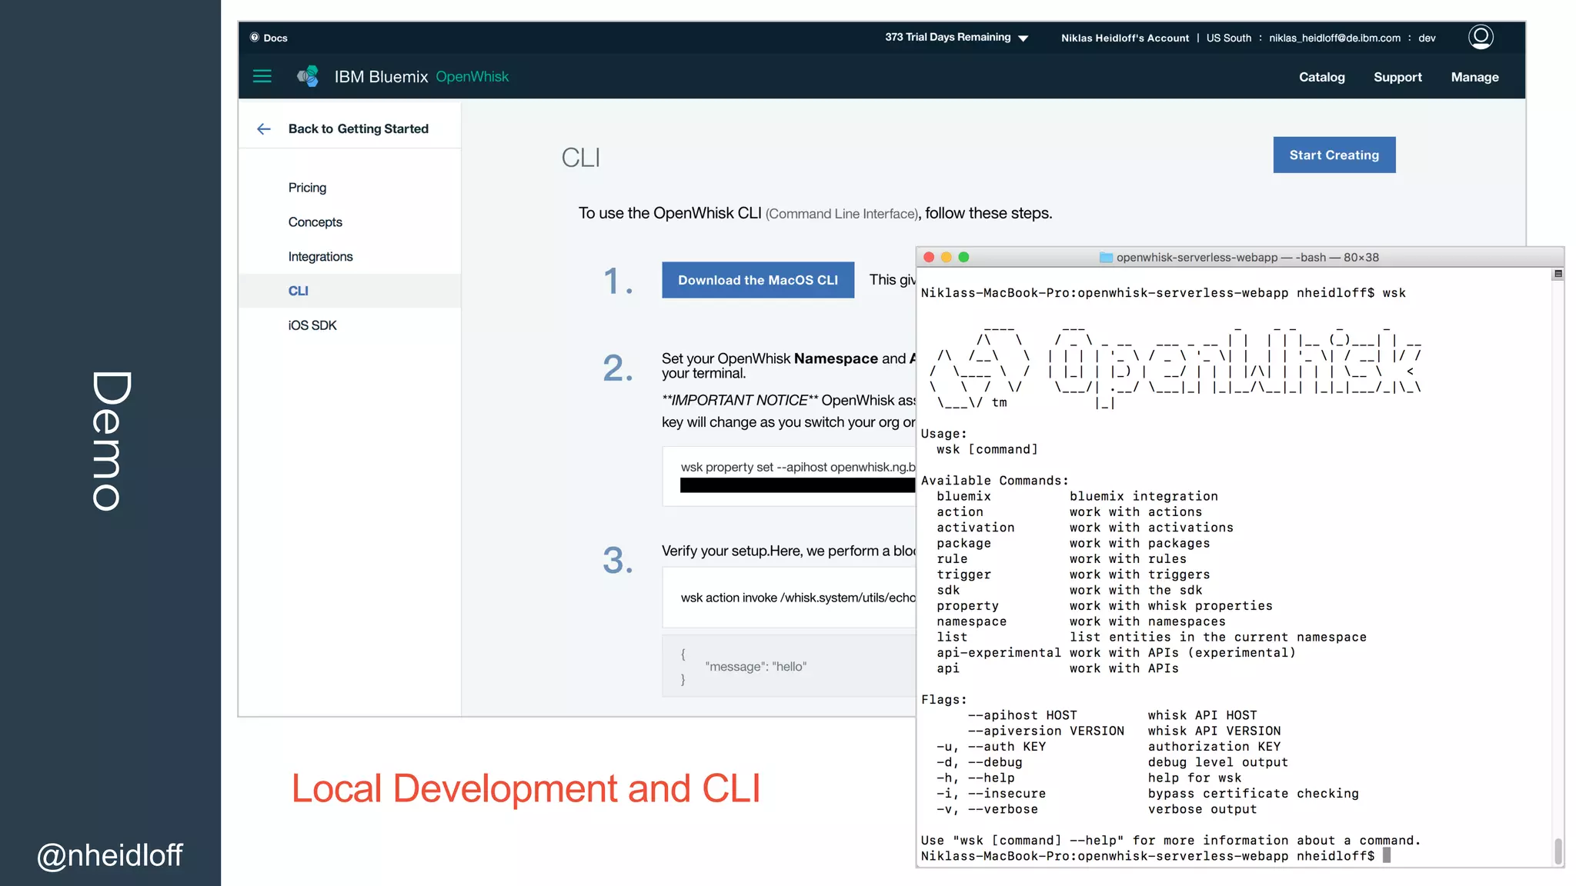1576x886 pixels.
Task: Click the IBM Bluemix logo icon
Action: coord(308,76)
